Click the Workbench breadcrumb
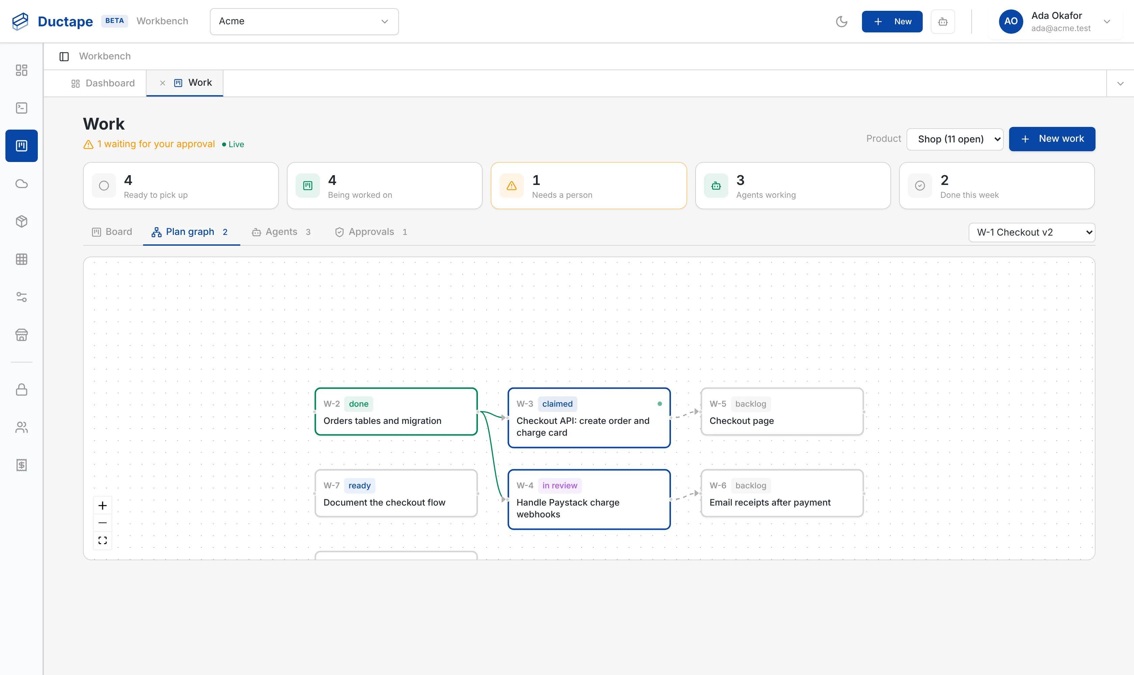Viewport: 1134px width, 675px height. click(x=105, y=56)
